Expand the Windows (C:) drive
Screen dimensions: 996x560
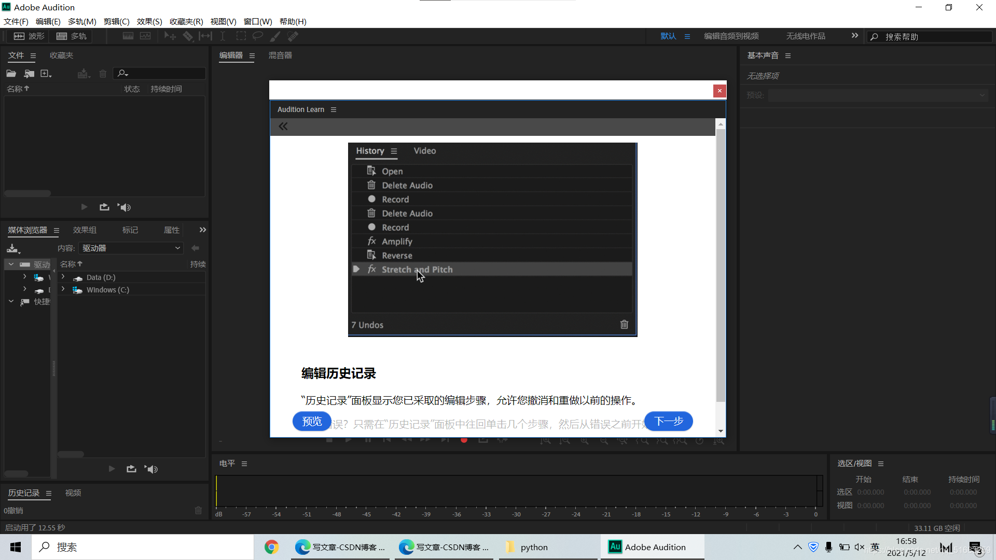63,290
